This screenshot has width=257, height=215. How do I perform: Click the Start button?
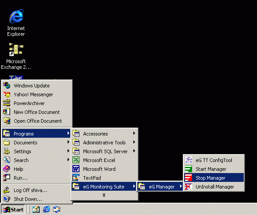tap(13, 210)
